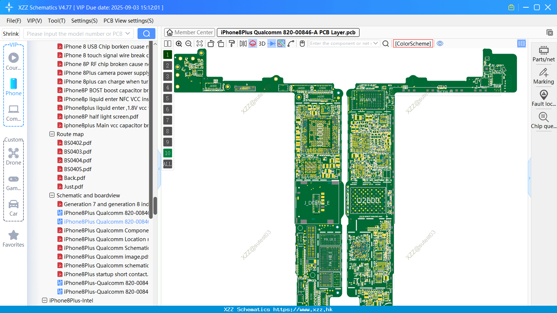The image size is (557, 313).
Task: Click the mouse settings icon
Action: (302, 44)
